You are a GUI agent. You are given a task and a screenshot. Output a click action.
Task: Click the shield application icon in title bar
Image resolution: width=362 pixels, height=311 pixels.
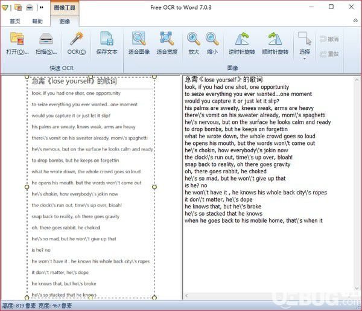(5, 7)
